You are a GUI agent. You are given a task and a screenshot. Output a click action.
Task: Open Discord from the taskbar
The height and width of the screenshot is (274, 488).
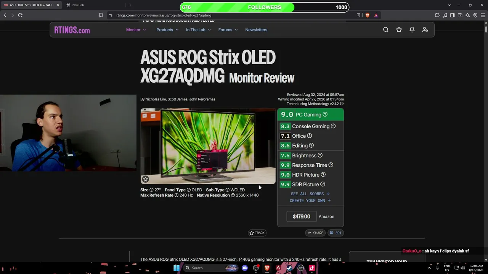245,268
